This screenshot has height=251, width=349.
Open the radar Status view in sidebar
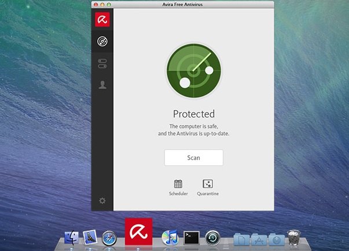[x=102, y=41]
